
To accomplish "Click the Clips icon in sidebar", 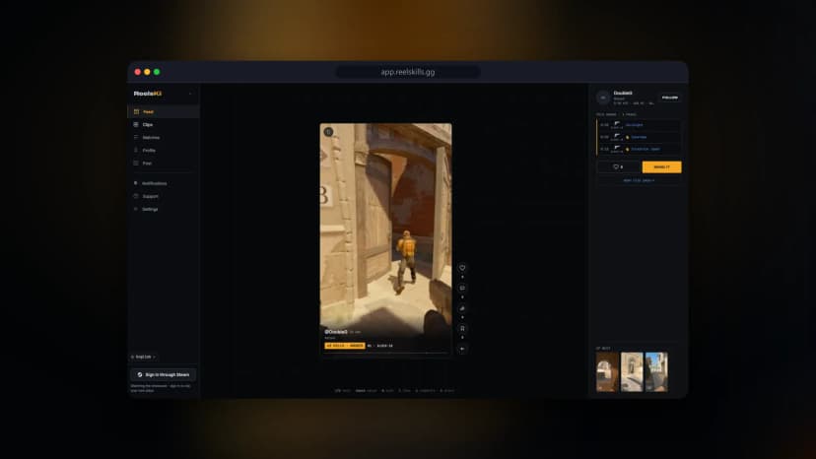I will 136,125.
